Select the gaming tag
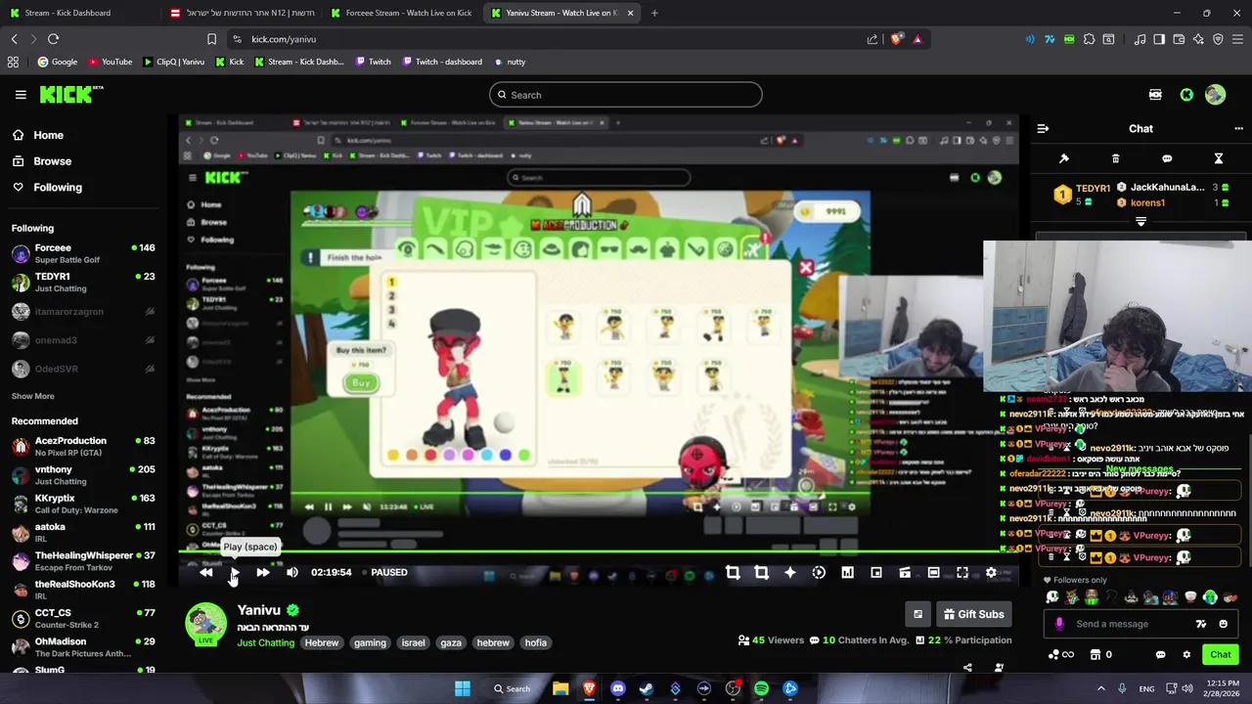 click(370, 643)
